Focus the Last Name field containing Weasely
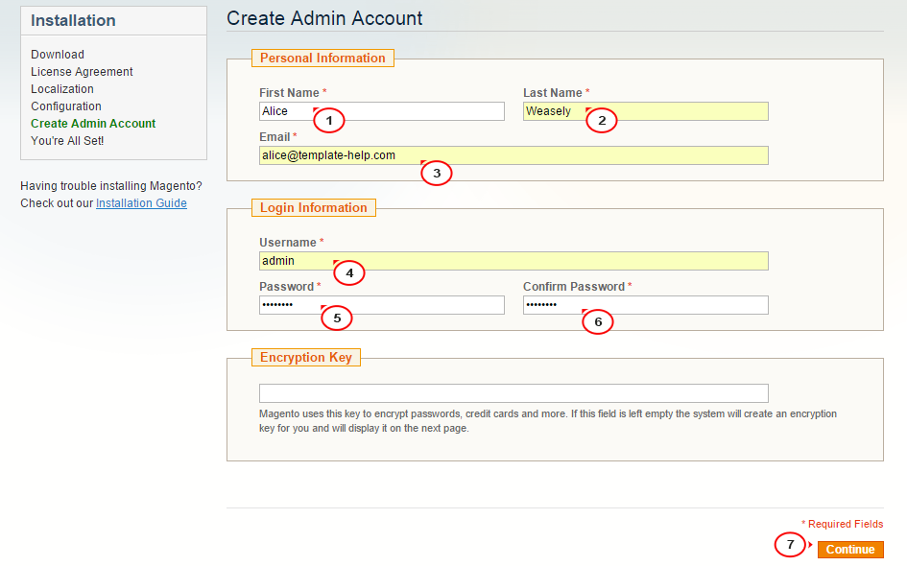 646,111
